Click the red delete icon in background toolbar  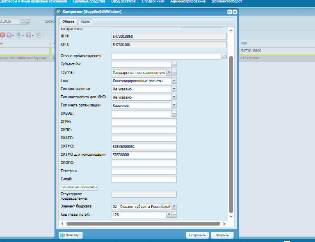coord(2,35)
